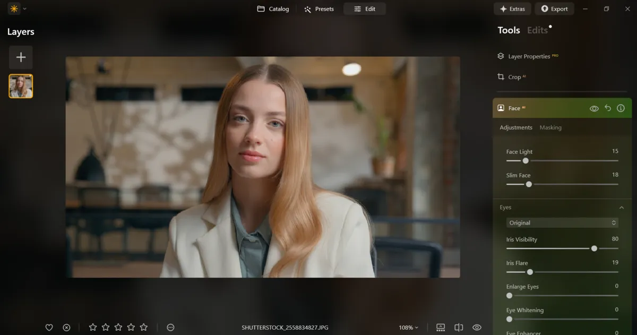Click the Slim Face slider handle
Image resolution: width=637 pixels, height=335 pixels.
(529, 184)
